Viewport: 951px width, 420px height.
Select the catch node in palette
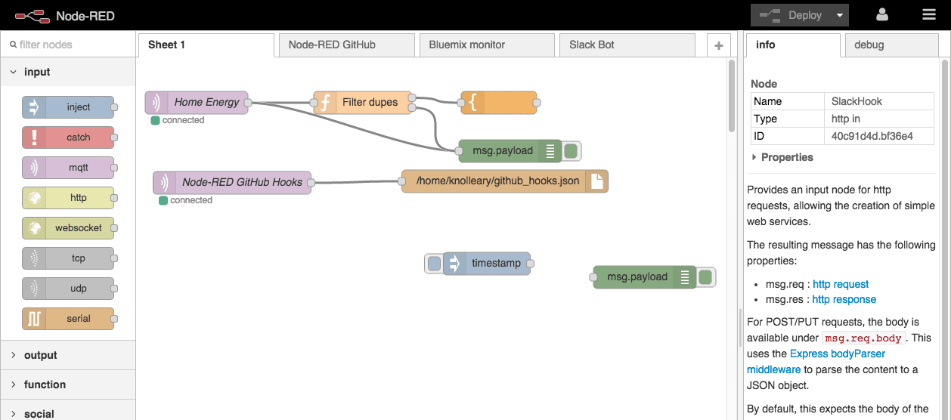(x=68, y=137)
